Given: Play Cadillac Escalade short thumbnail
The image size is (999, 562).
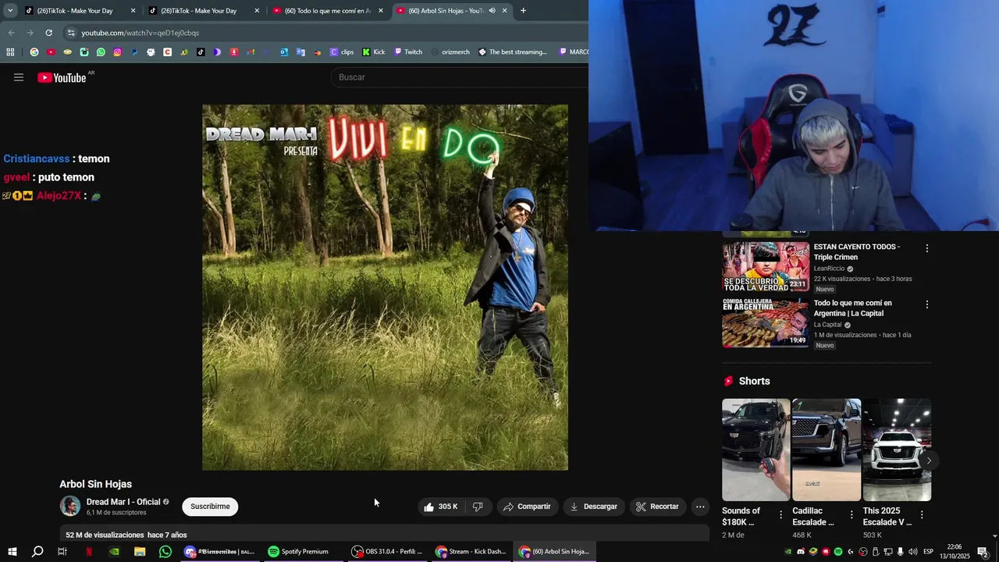Looking at the screenshot, I should pyautogui.click(x=827, y=450).
